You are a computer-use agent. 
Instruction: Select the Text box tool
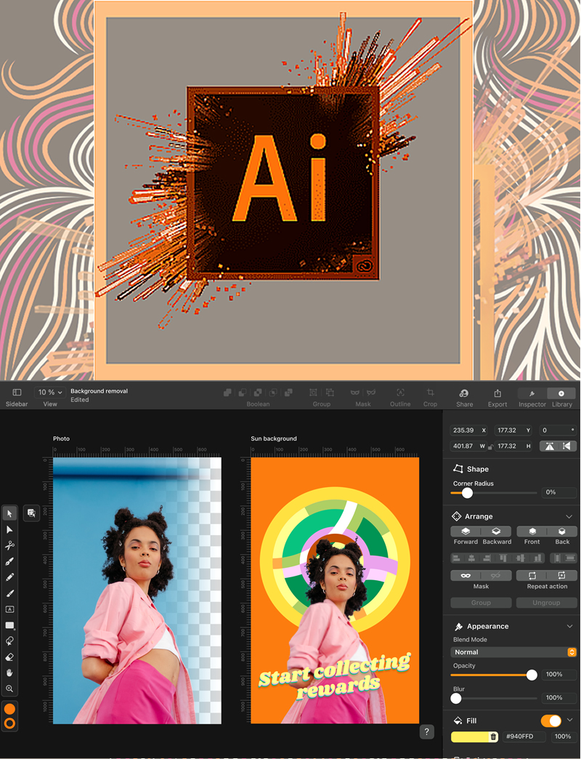coord(9,609)
